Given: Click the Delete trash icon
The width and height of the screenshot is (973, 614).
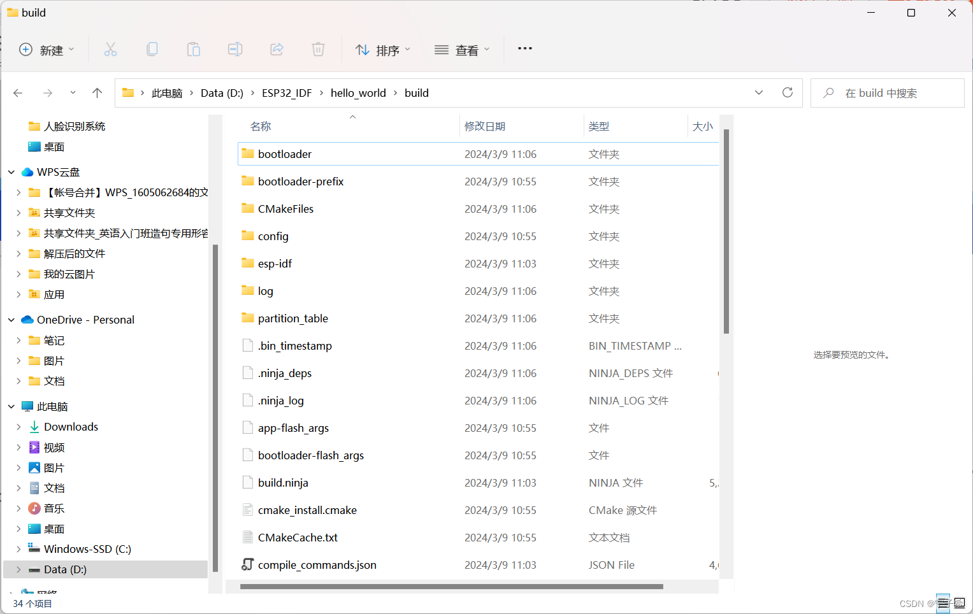Looking at the screenshot, I should tap(318, 49).
